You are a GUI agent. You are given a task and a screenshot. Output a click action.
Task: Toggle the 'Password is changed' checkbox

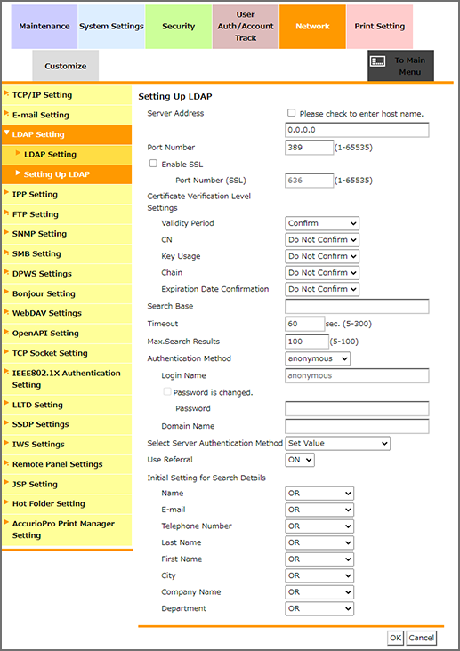click(x=167, y=391)
